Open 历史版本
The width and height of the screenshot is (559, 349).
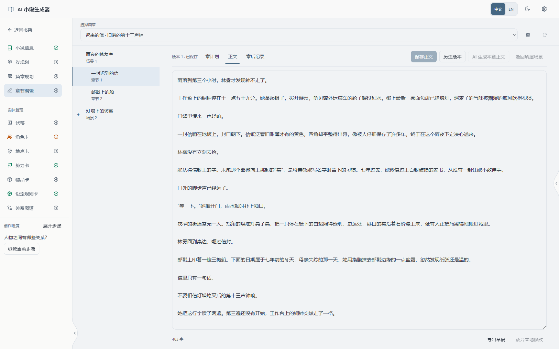pos(453,57)
